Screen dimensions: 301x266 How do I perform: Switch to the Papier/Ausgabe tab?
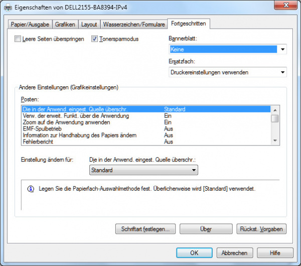[30, 24]
